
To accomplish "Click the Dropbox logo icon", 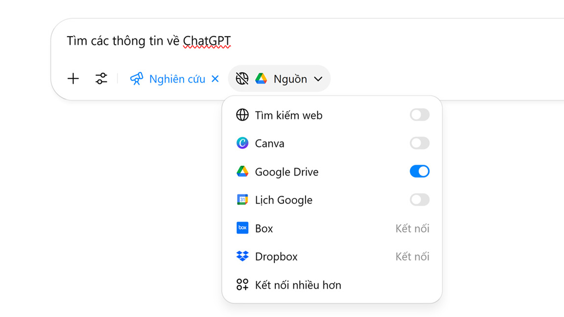I will 243,256.
